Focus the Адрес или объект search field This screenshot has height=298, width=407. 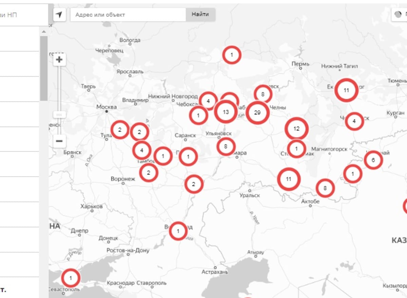[128, 15]
